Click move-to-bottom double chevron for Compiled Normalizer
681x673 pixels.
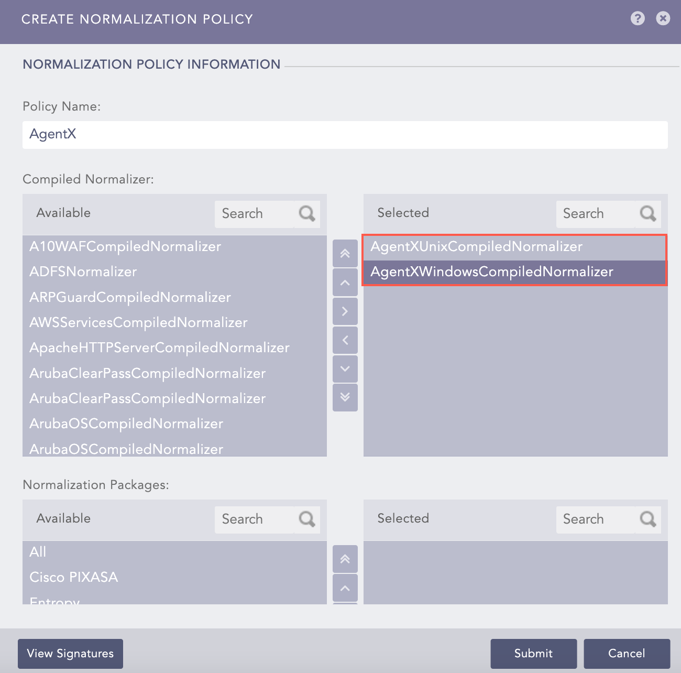(x=345, y=397)
